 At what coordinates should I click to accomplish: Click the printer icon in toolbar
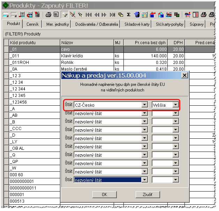48,15
